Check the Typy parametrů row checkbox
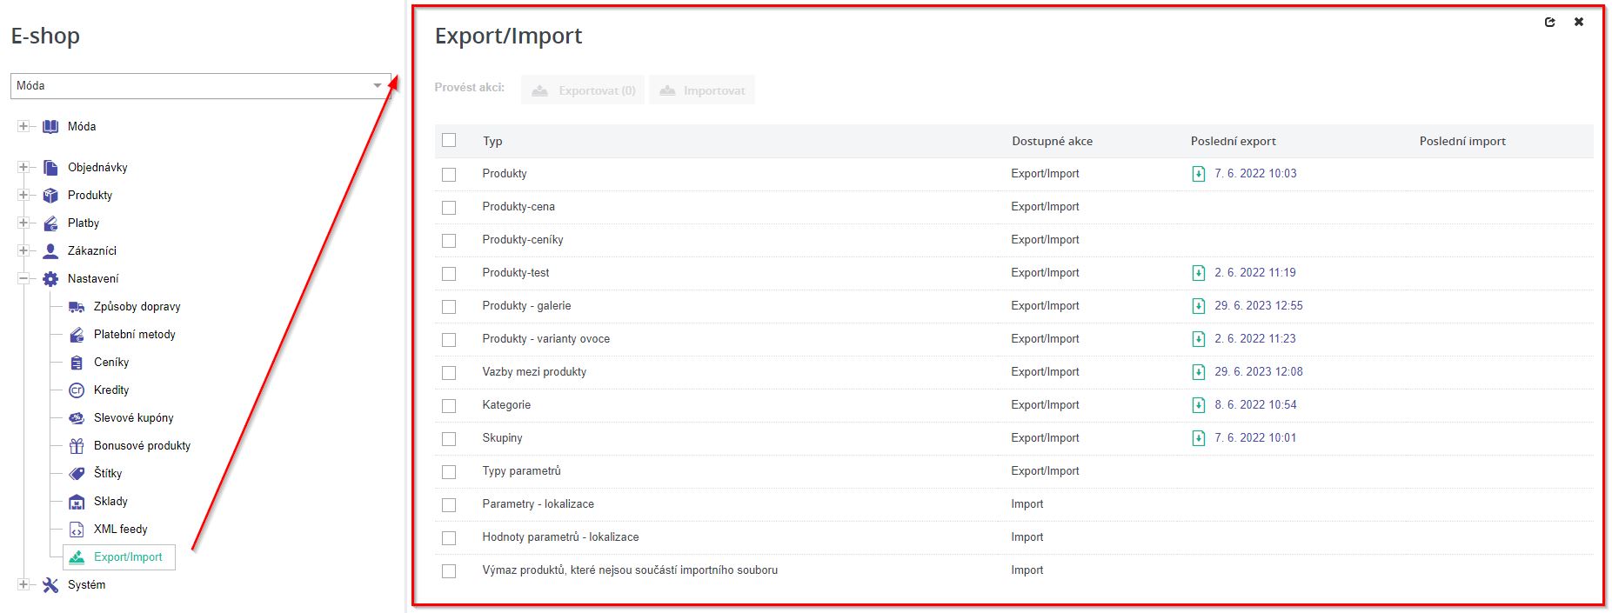Image resolution: width=1612 pixels, height=613 pixels. [449, 472]
